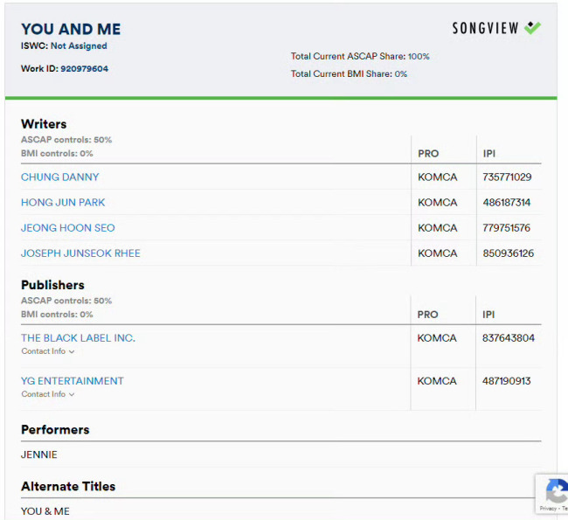Click the Total Current ASCAP Share text

pos(360,56)
